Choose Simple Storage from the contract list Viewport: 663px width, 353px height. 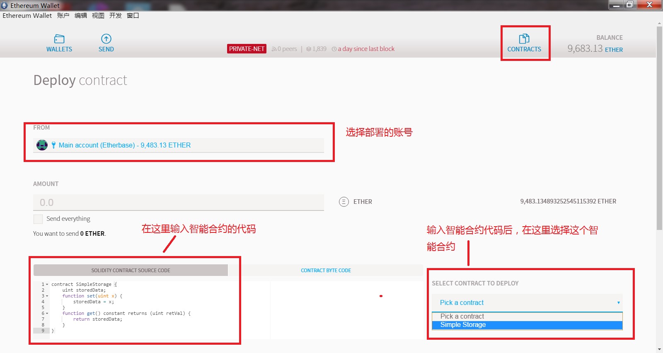[527, 325]
